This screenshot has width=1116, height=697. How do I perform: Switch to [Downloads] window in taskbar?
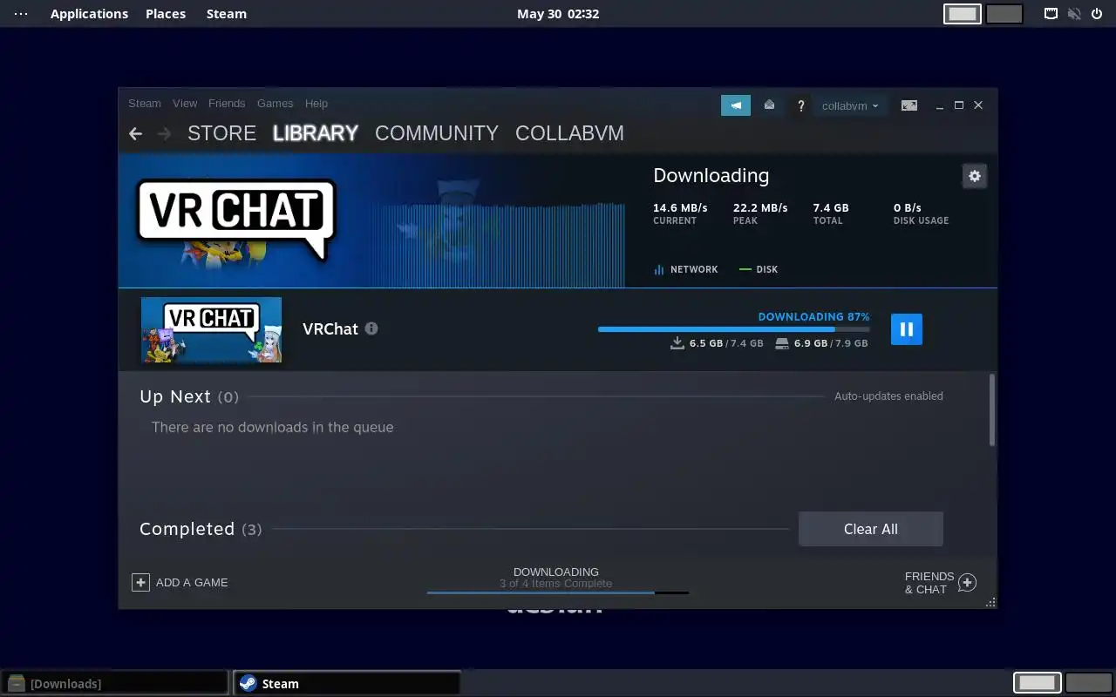pos(115,683)
